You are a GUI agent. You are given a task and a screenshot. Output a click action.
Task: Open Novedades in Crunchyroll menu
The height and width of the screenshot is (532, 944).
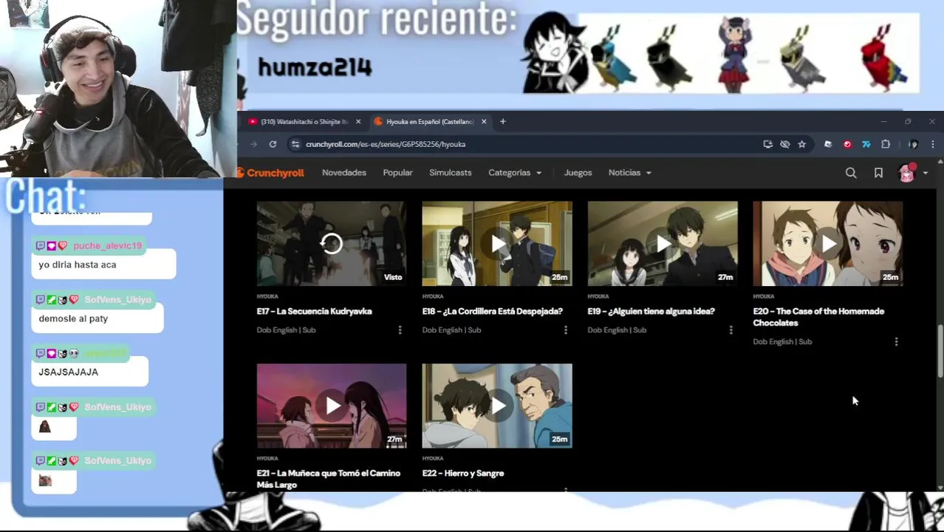[x=344, y=173]
